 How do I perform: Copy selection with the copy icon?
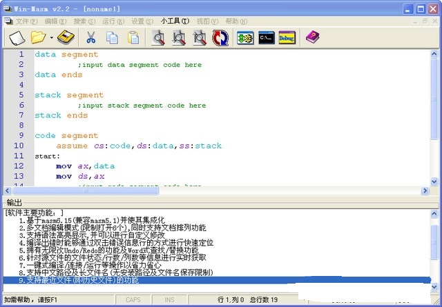tap(112, 38)
